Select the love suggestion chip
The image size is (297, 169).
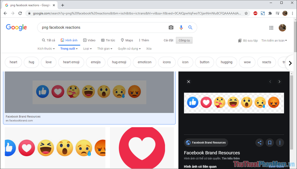point(48,62)
